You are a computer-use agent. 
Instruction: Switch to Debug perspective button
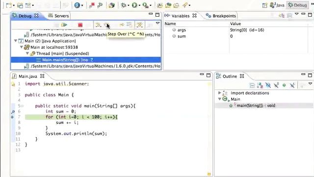click(x=298, y=5)
